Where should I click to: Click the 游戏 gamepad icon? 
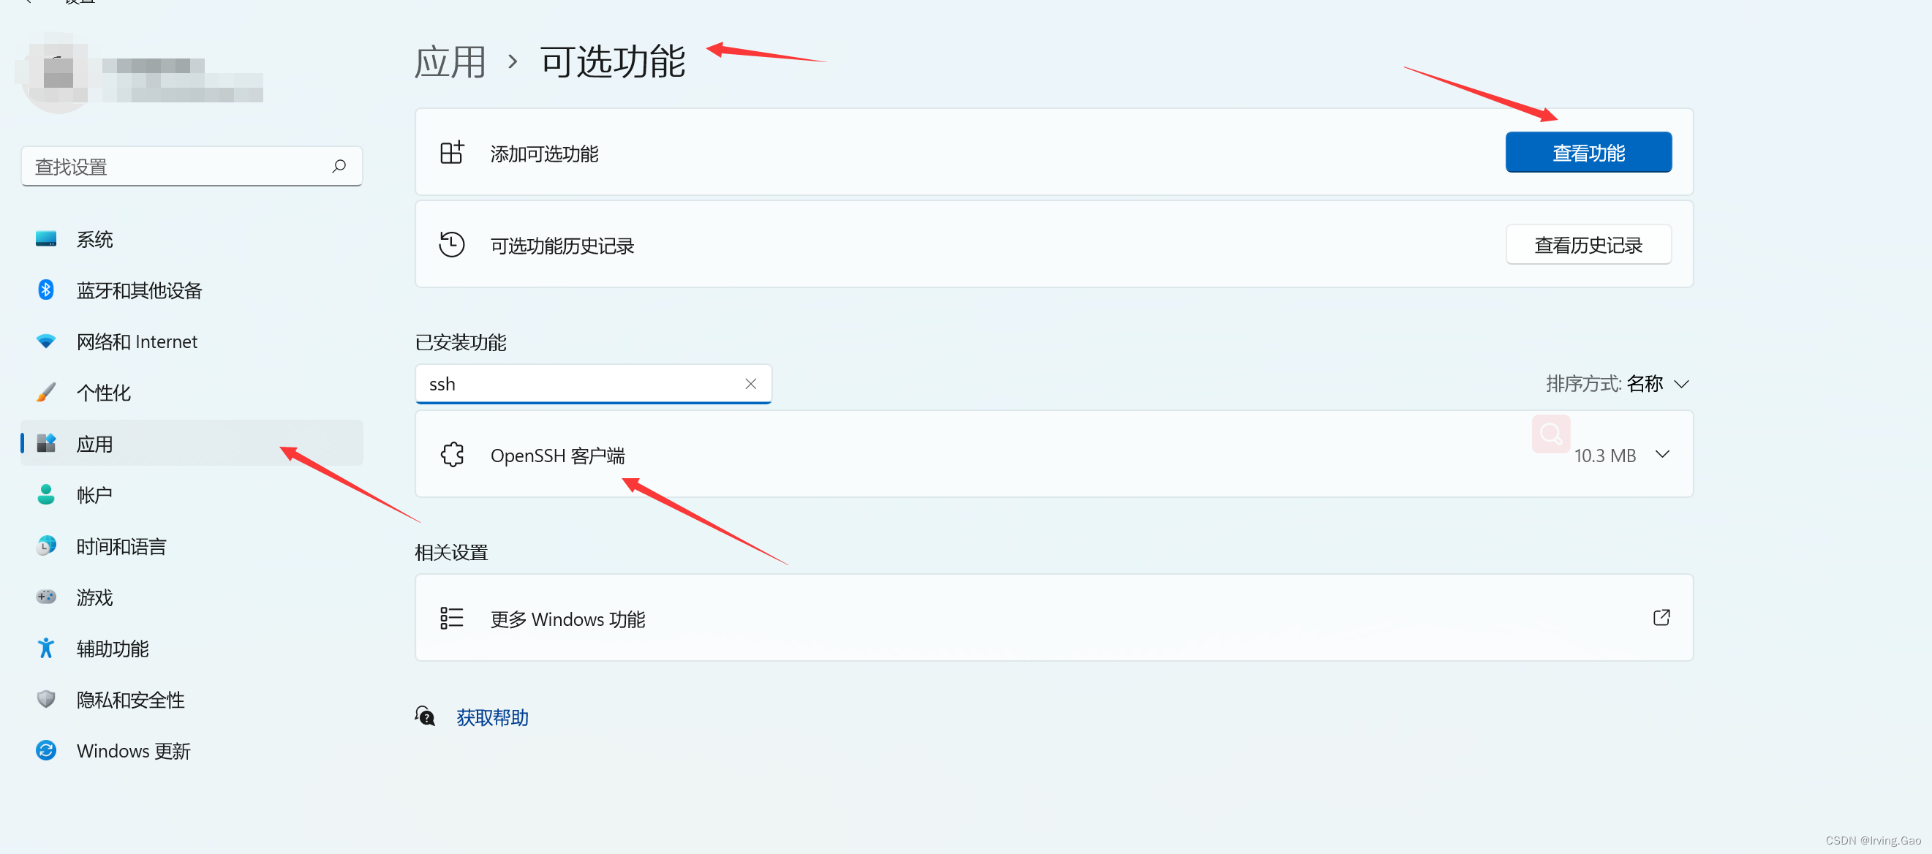tap(46, 597)
